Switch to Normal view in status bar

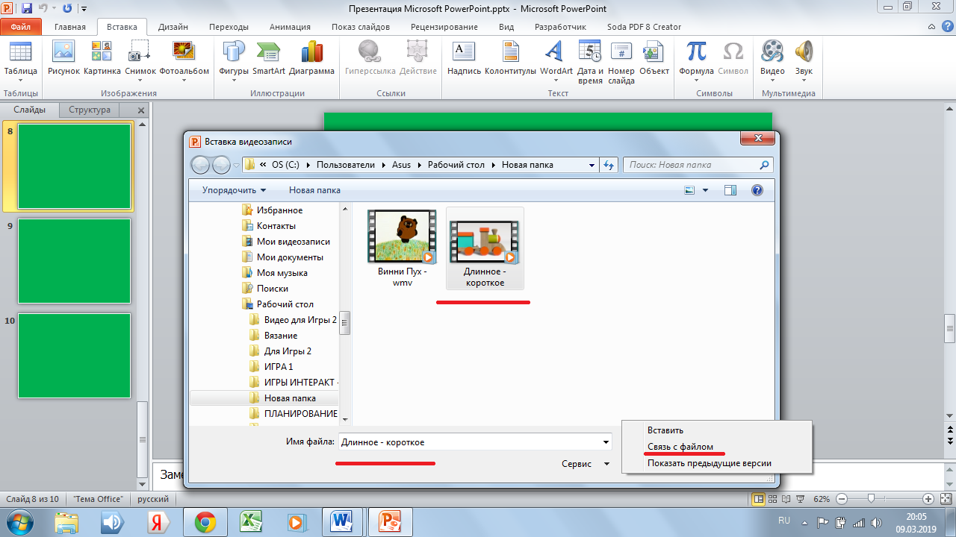758,499
